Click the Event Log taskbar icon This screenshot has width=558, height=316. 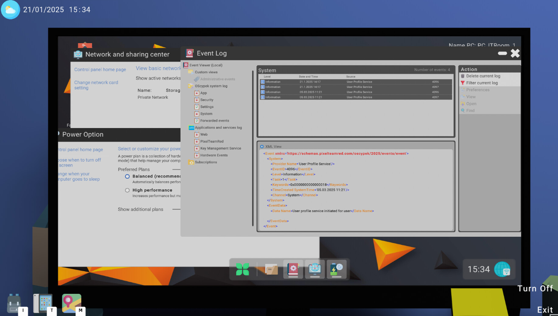pyautogui.click(x=293, y=269)
